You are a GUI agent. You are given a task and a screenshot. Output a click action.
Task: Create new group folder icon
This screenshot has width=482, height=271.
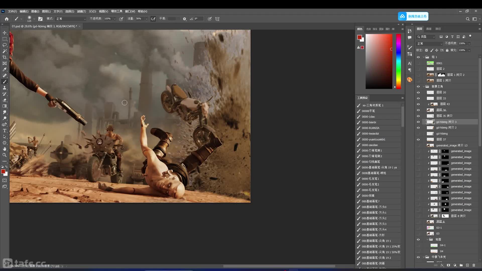(461, 265)
